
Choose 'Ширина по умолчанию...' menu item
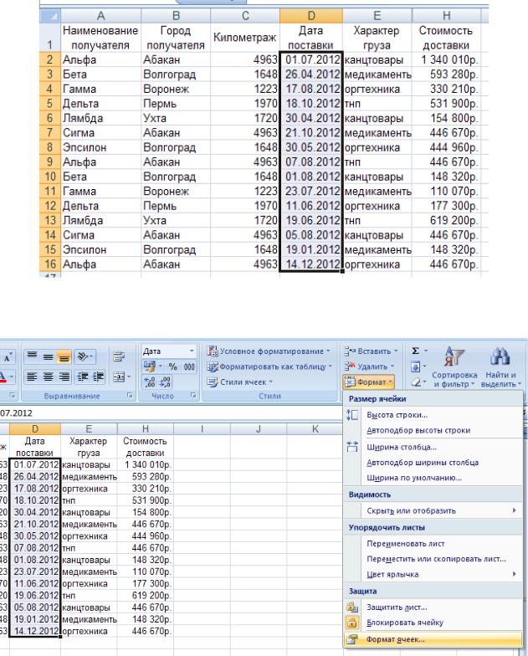(433, 478)
